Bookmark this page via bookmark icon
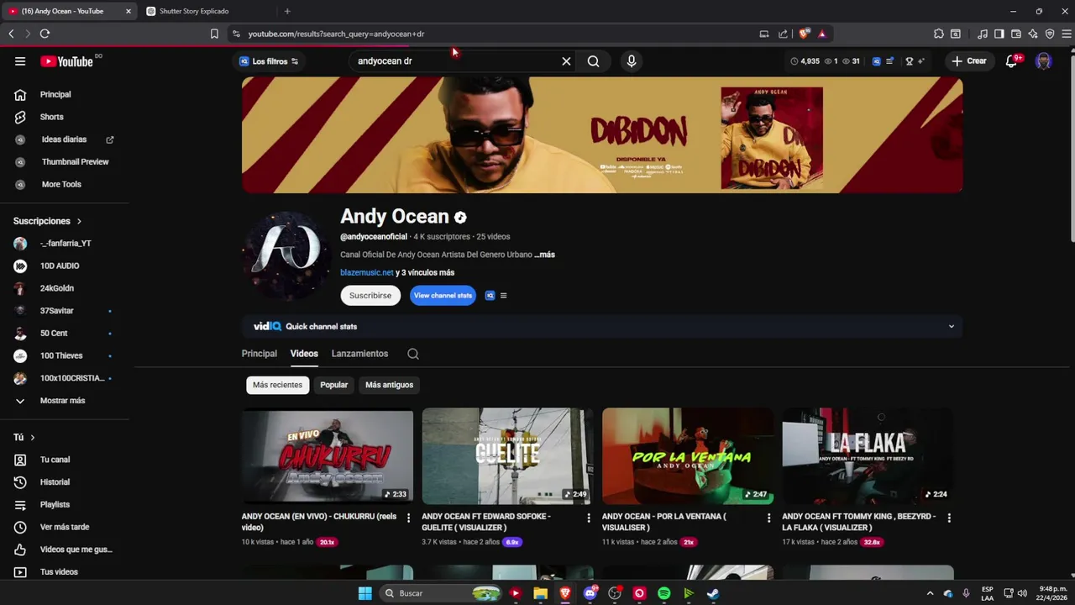The height and width of the screenshot is (605, 1075). 214,34
